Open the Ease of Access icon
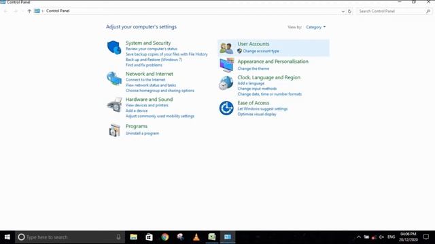 point(226,108)
